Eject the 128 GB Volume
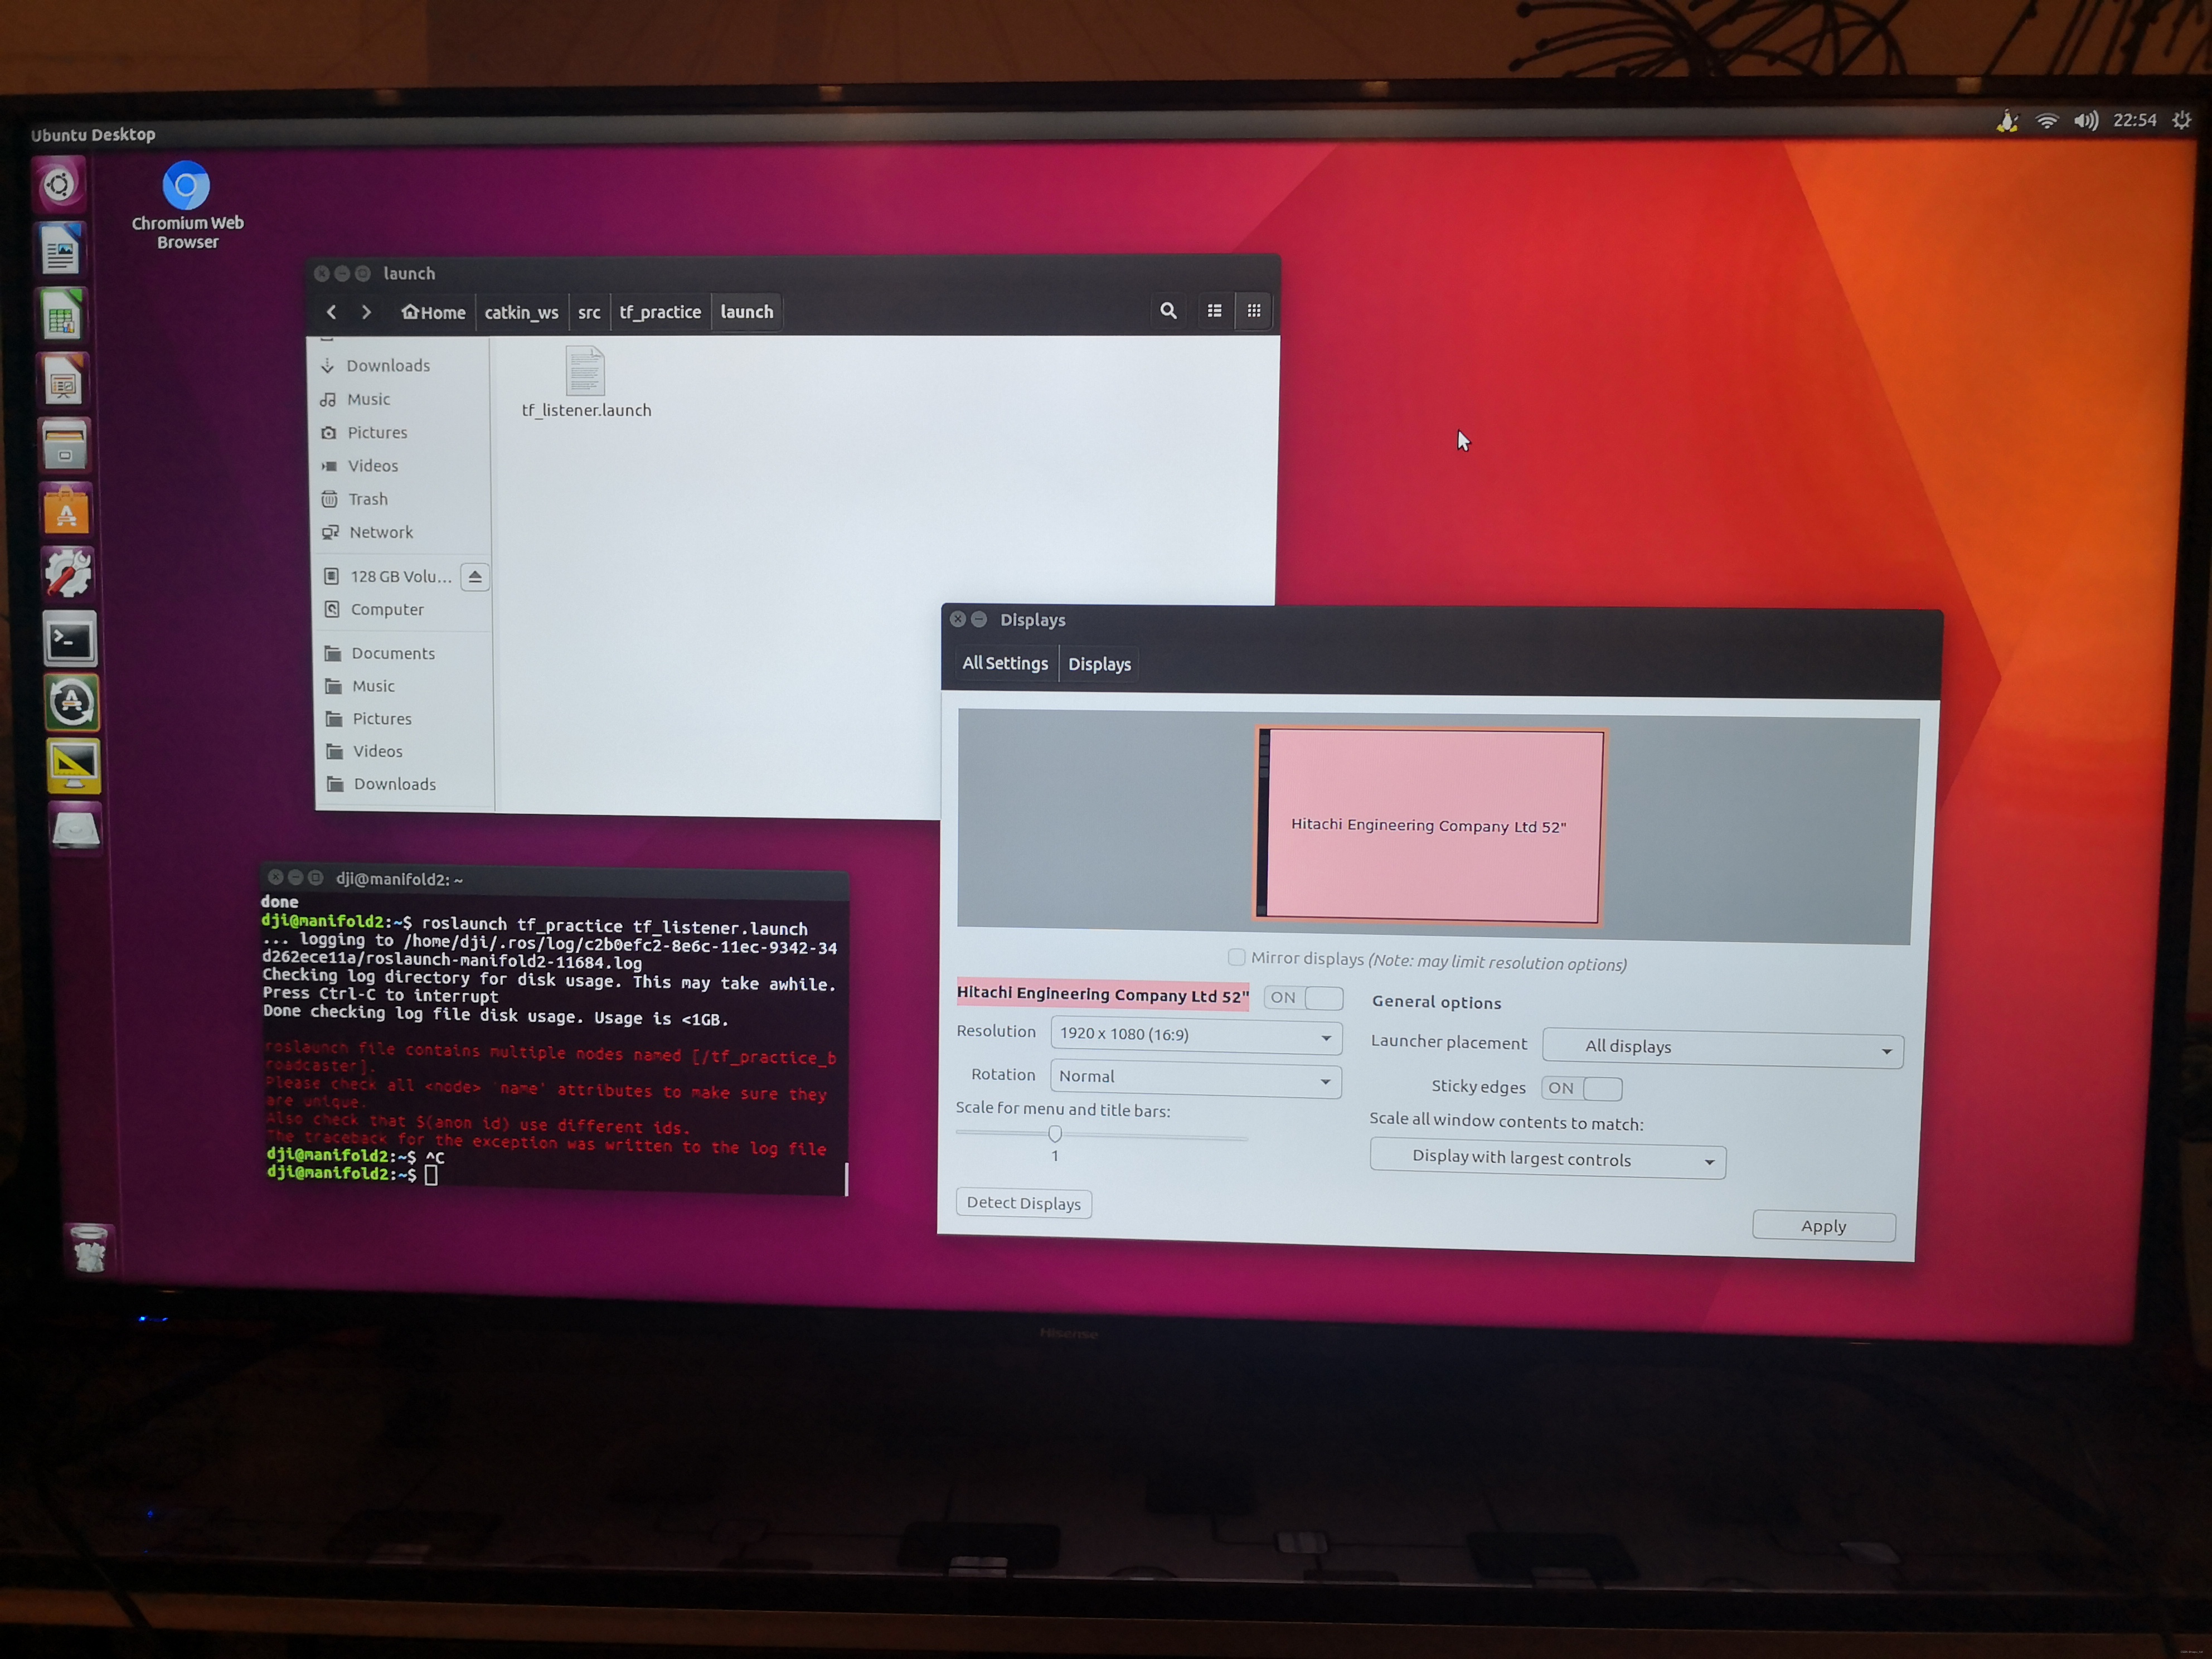Screen dimensions: 2212x1659 (x=475, y=577)
